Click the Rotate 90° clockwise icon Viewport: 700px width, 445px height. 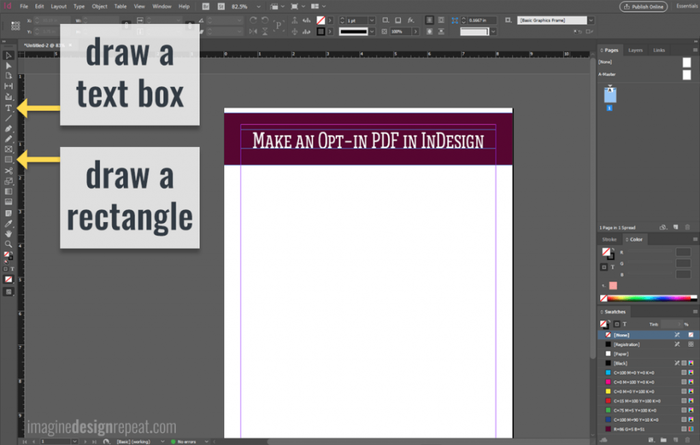point(254,21)
